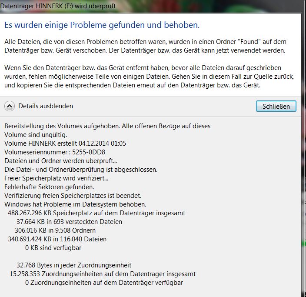
Task: Click 'Bereitstellung des Volumes aufgehoben' line
Action: coord(107,126)
